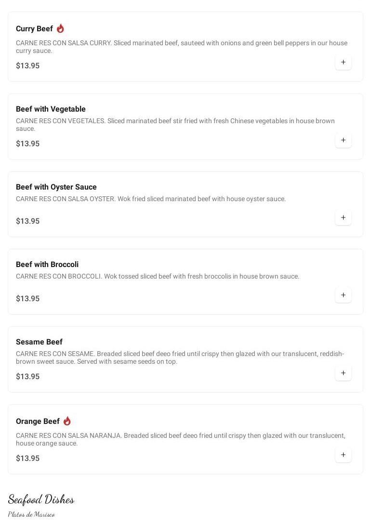Open the Curry Beef item title
The width and height of the screenshot is (371, 523).
34,29
